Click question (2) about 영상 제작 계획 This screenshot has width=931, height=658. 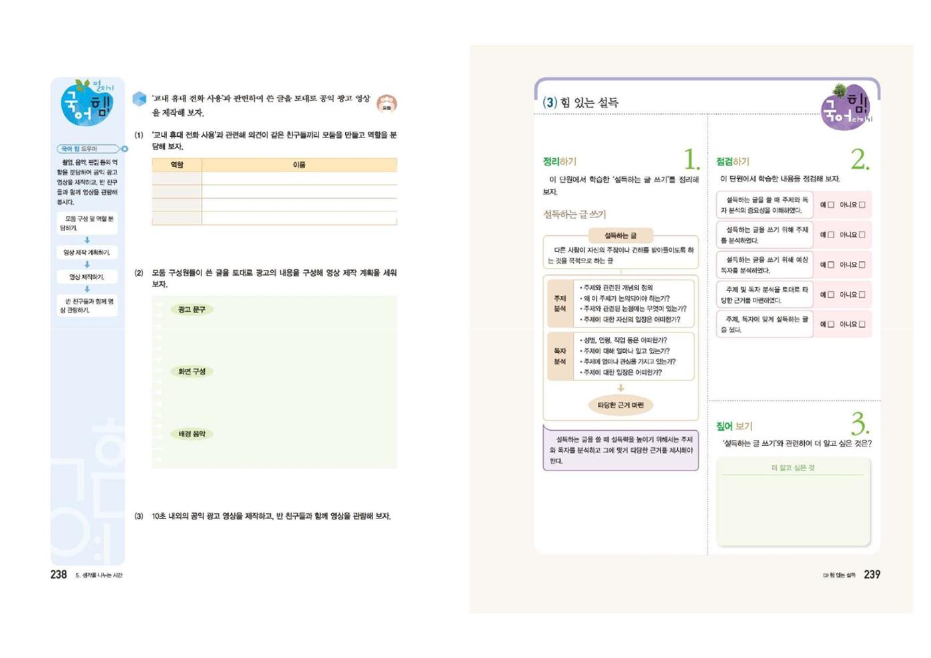pyautogui.click(x=265, y=278)
